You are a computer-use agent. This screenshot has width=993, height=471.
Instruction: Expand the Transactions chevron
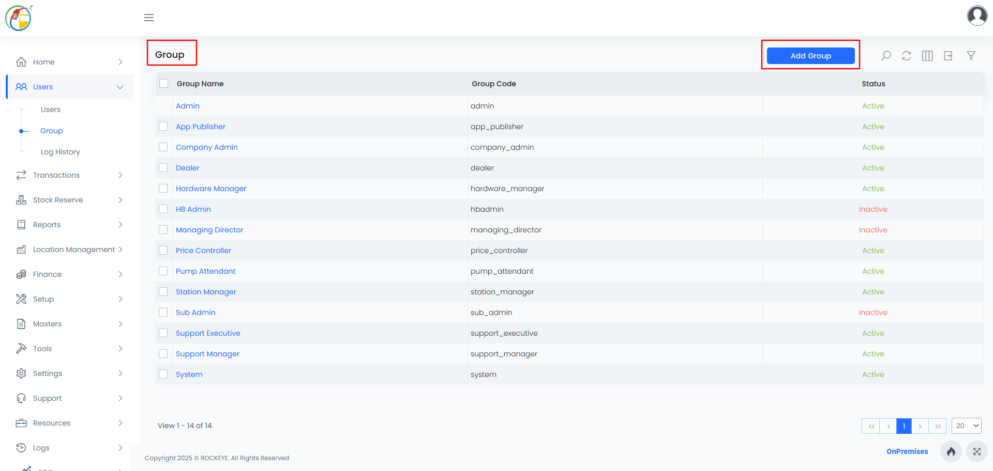(121, 175)
